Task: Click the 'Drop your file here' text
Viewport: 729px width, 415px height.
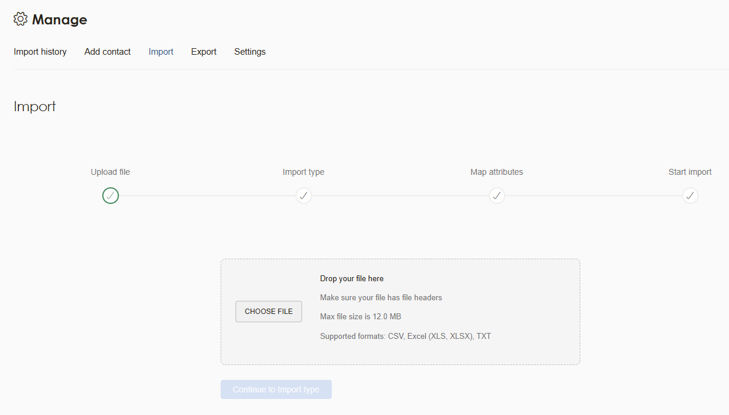Action: pyautogui.click(x=351, y=278)
